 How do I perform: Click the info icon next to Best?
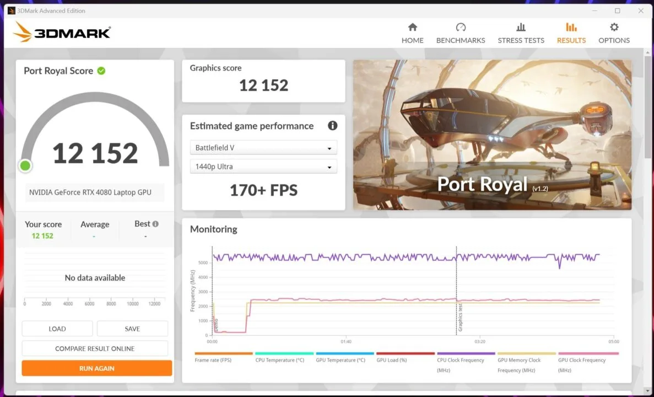point(155,224)
